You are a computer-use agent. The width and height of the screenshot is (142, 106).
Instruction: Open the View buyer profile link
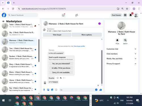point(79,46)
